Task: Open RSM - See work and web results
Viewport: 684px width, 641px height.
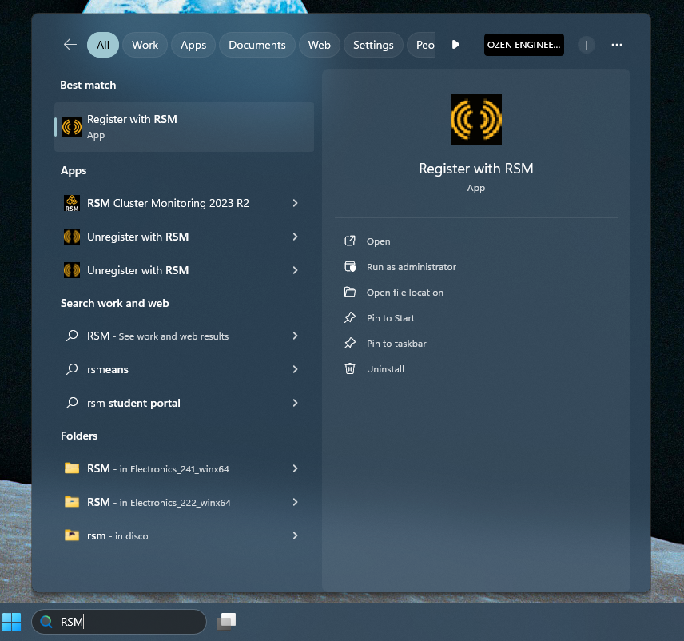Action: point(157,336)
